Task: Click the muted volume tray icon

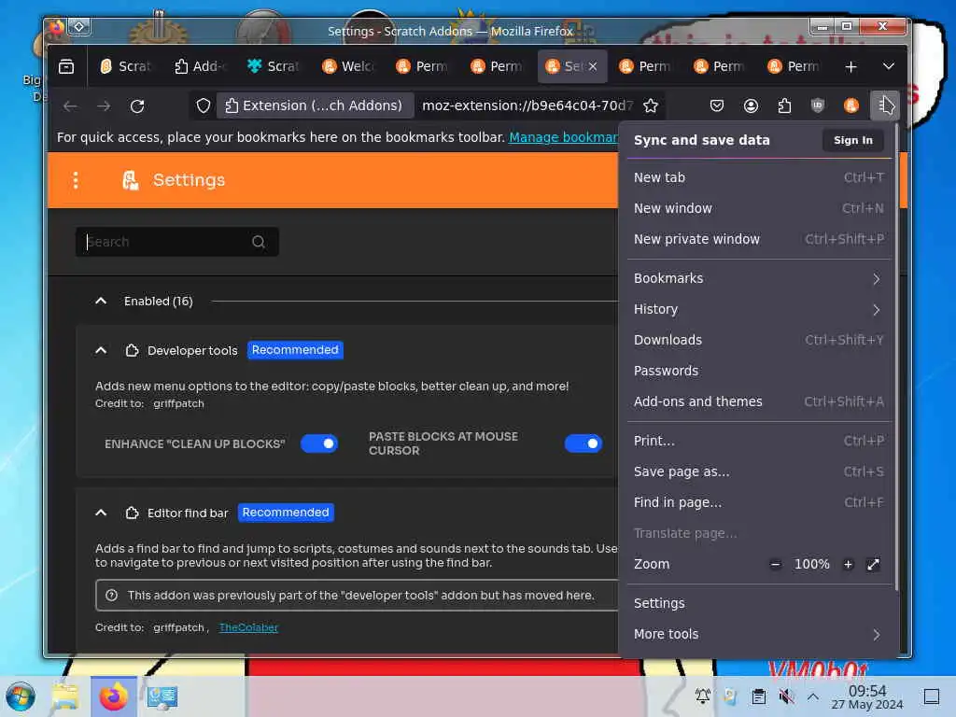Action: point(786,696)
